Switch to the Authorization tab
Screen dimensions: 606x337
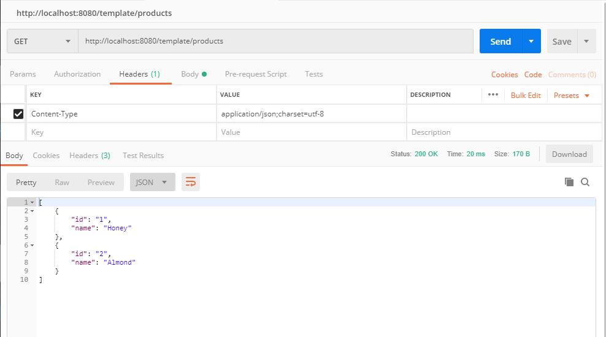(x=77, y=74)
